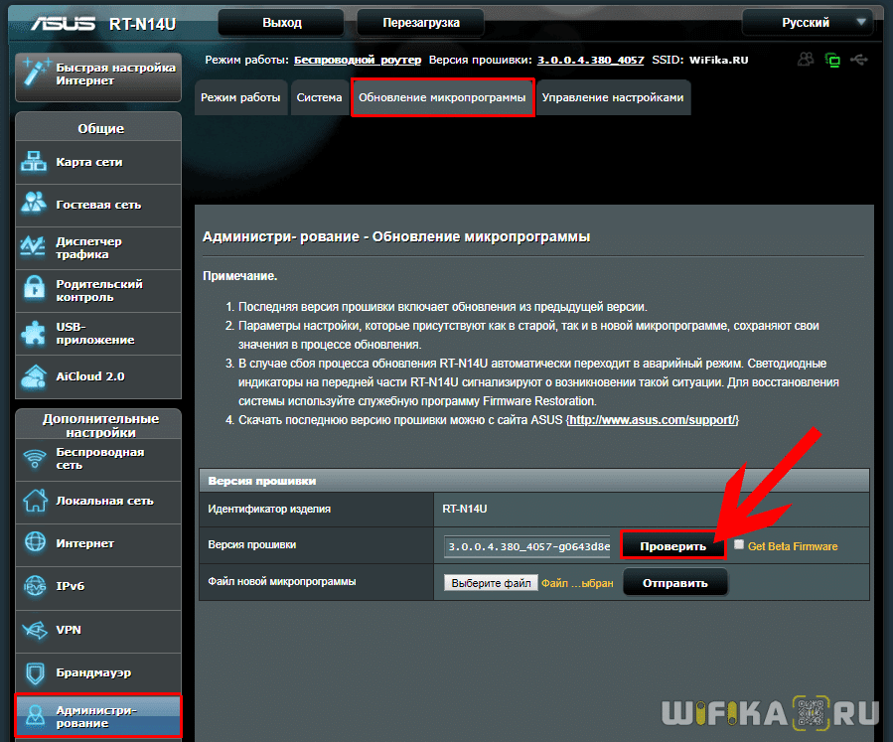Switch to Управление настройками tab
Screen dimensions: 893x742
point(612,98)
